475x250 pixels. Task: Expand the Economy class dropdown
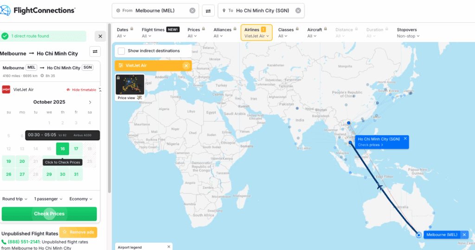[x=81, y=199]
